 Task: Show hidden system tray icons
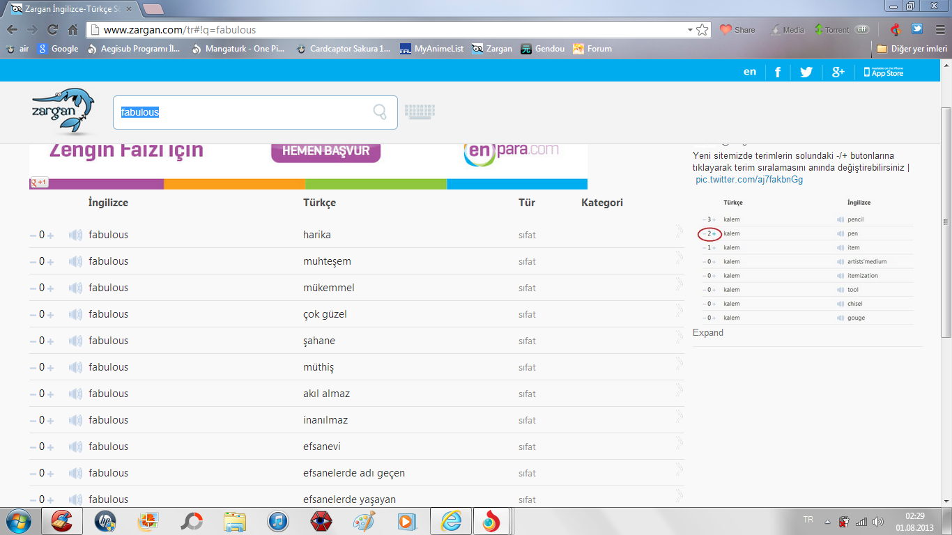tap(827, 521)
